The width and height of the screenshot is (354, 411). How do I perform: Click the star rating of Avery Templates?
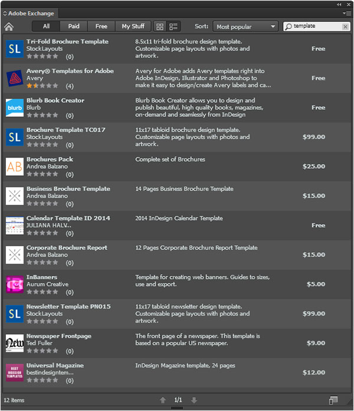tap(42, 86)
